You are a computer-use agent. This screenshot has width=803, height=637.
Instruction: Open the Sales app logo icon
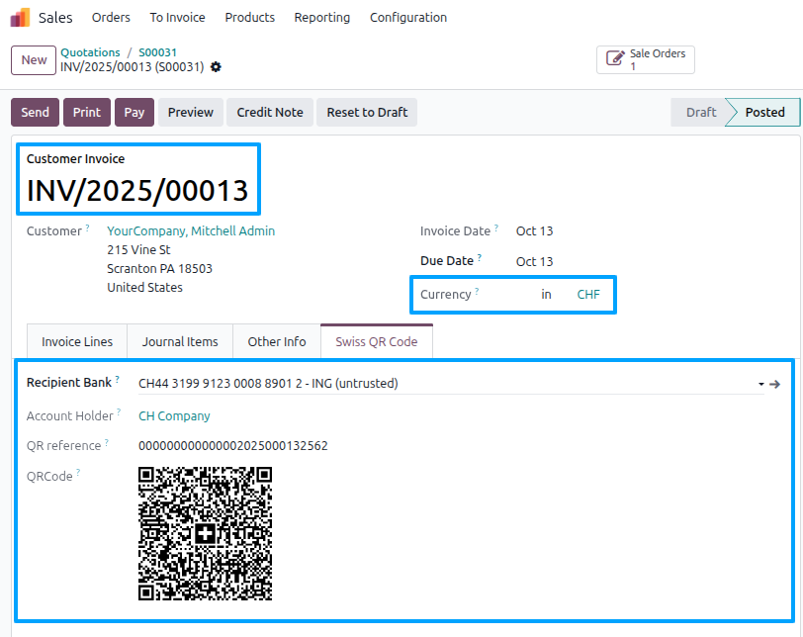tap(21, 18)
